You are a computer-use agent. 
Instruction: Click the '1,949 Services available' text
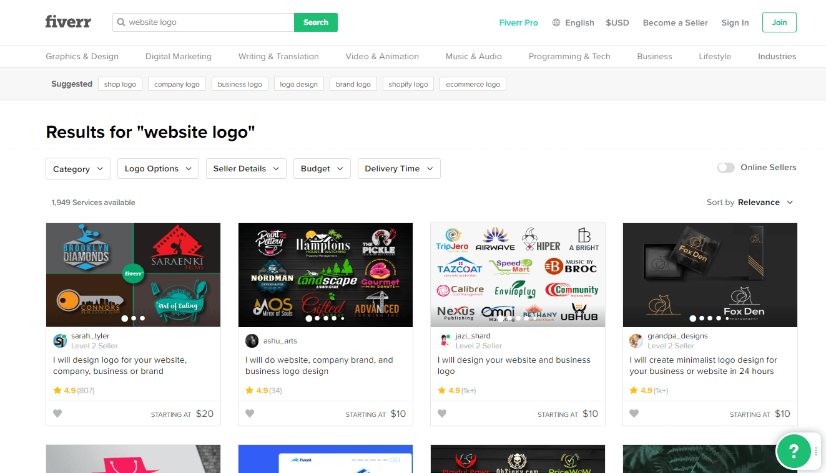click(93, 203)
